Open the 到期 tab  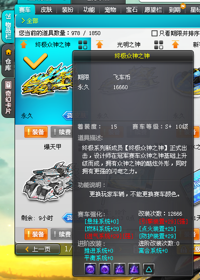175,10
